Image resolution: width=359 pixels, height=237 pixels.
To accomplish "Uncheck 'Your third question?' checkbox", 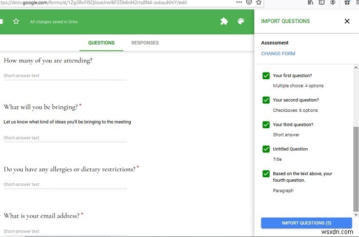I will (266, 125).
